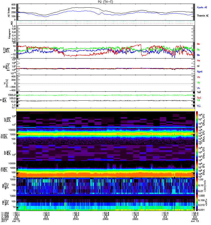Screen dimensions: 211x225
Task: Select the 2240 time tick label
Action: 76,219
